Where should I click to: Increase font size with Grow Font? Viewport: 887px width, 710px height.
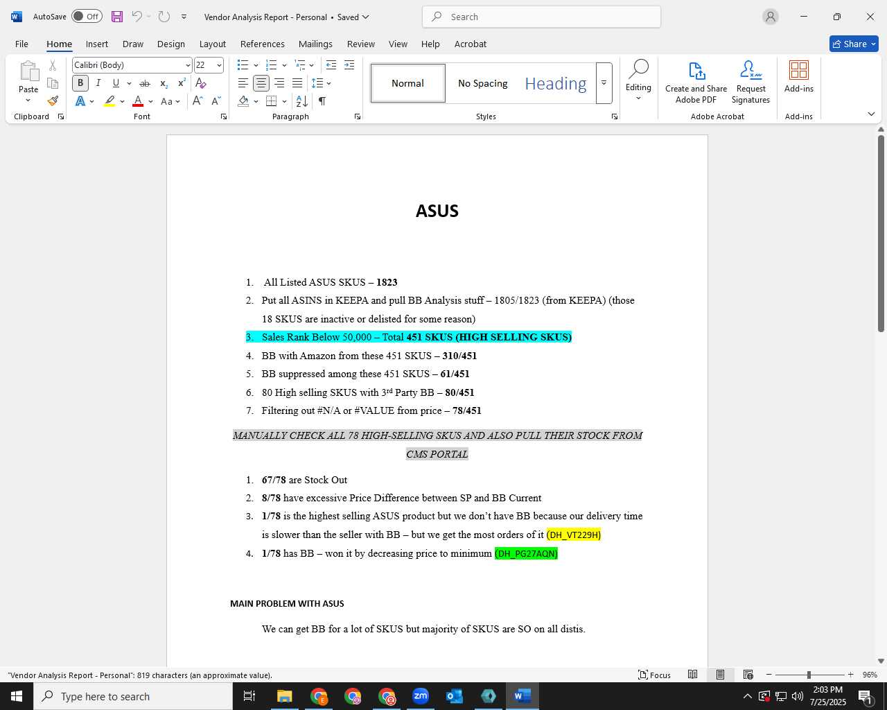(197, 101)
